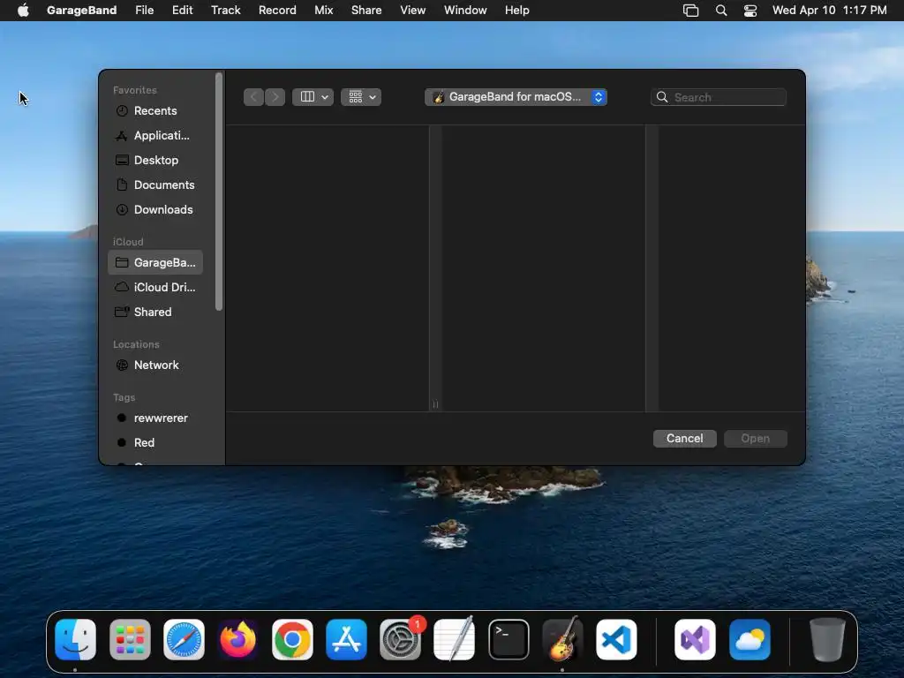The image size is (904, 678).
Task: Click the window mirroring icon in the menu bar
Action: [x=690, y=11]
